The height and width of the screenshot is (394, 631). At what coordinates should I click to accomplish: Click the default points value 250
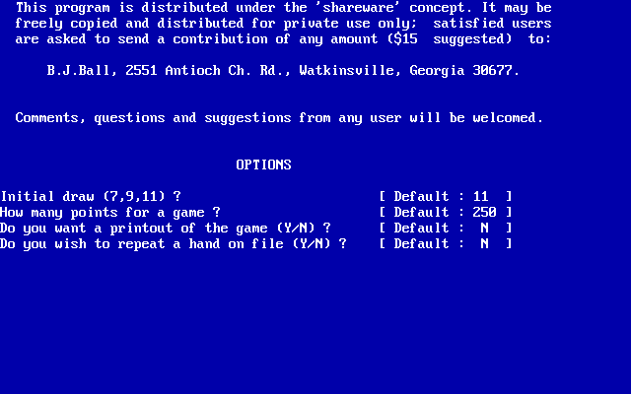484,212
